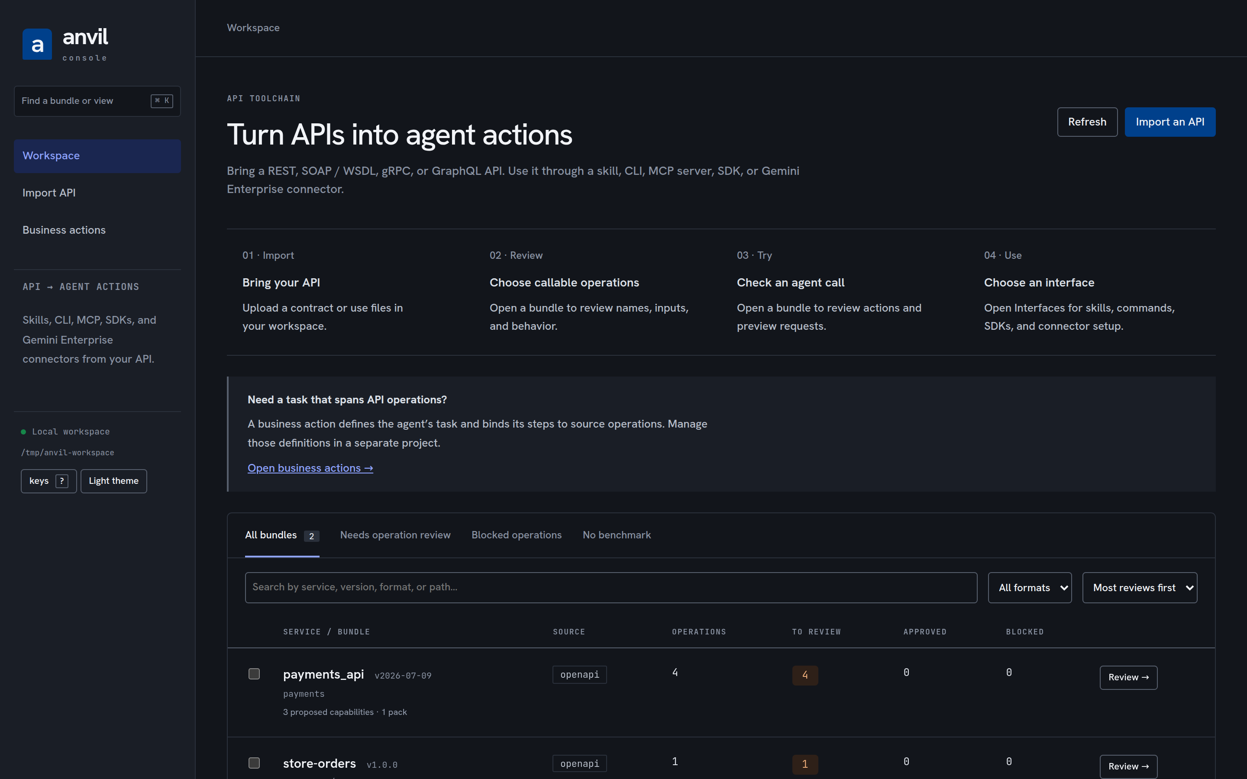Click the "Choose an interface" step title
This screenshot has width=1247, height=779.
1039,283
